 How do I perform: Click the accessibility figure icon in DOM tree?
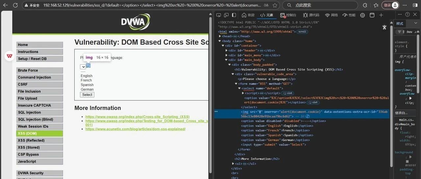[x=384, y=27]
